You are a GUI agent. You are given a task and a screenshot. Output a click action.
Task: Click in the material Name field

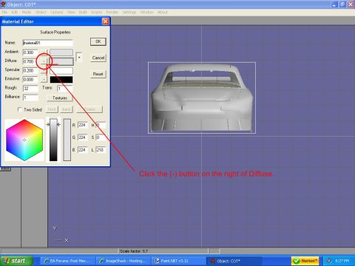coord(48,43)
